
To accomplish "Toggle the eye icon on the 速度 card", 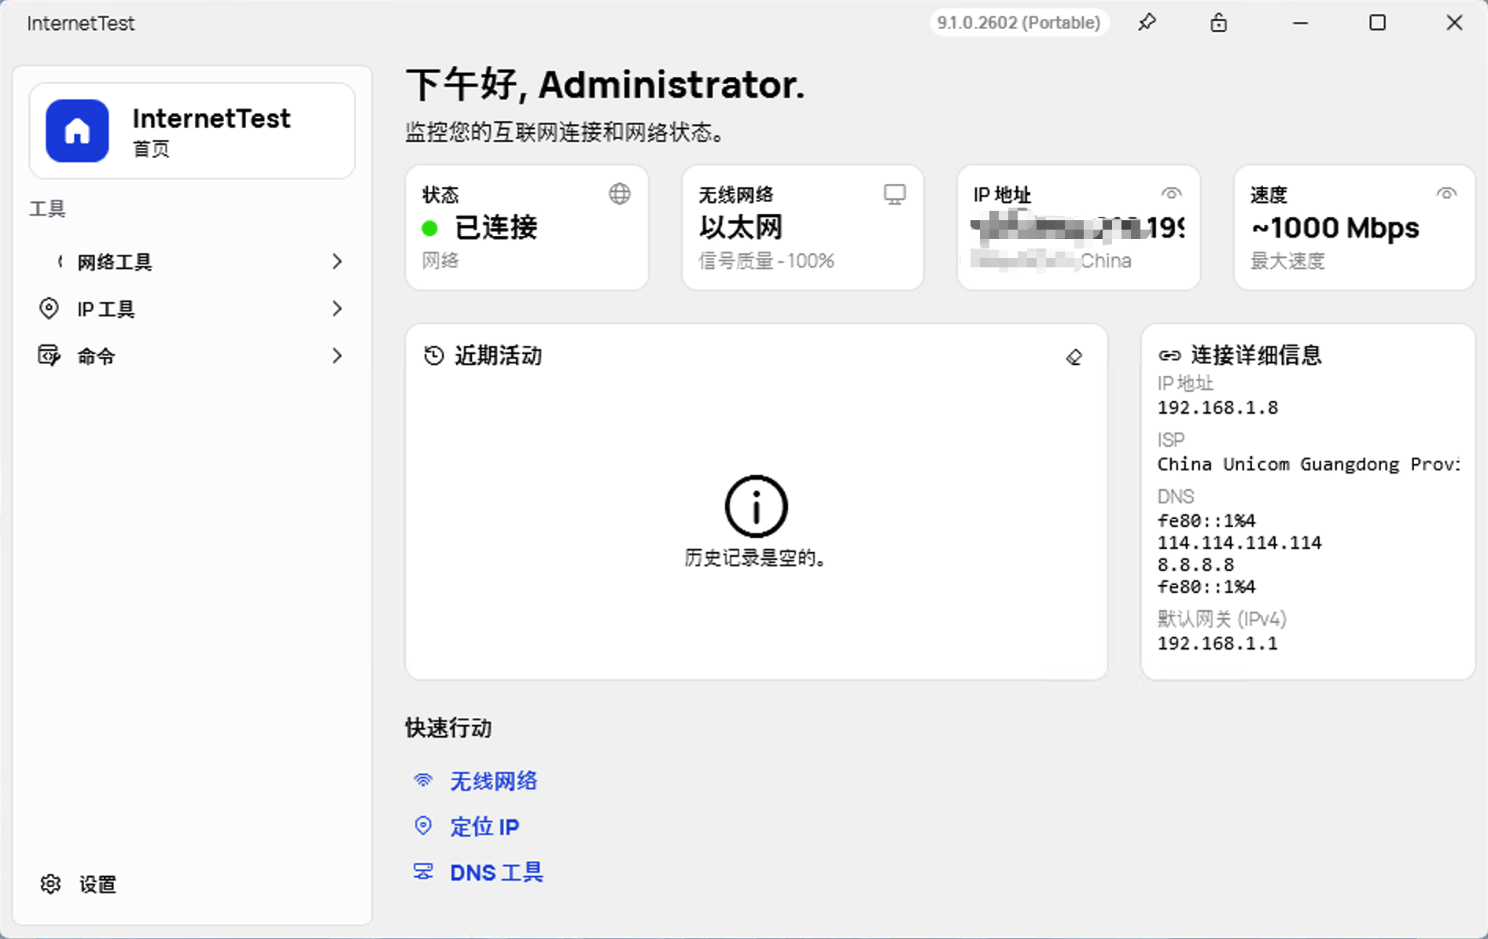I will tap(1446, 193).
